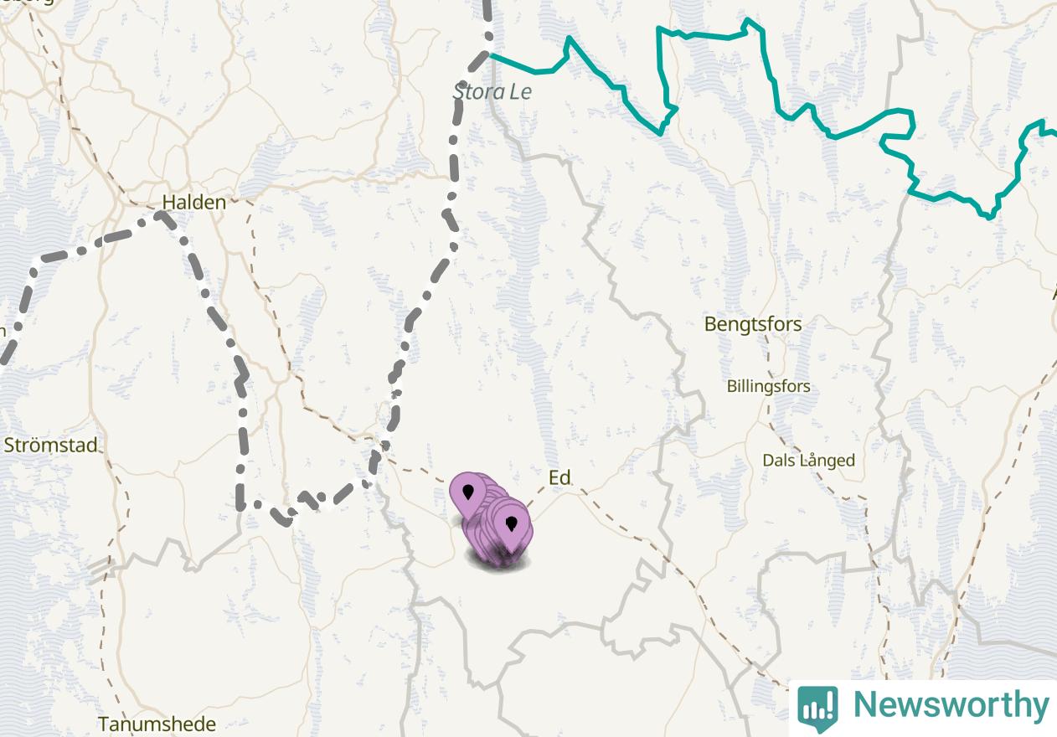Image resolution: width=1057 pixels, height=737 pixels.
Task: Click the front purple marker southwest of Ed
Action: click(511, 528)
